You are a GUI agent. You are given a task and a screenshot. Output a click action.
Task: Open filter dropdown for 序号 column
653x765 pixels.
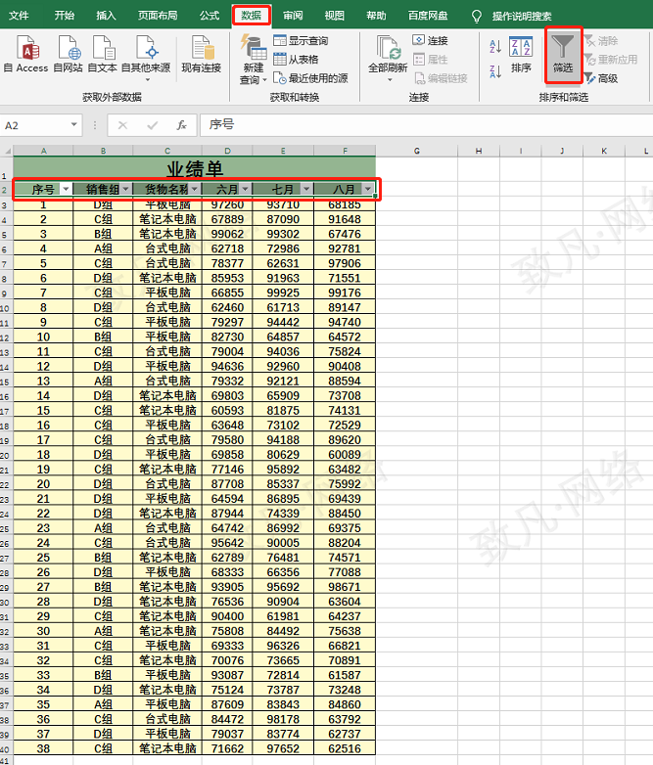[66, 189]
